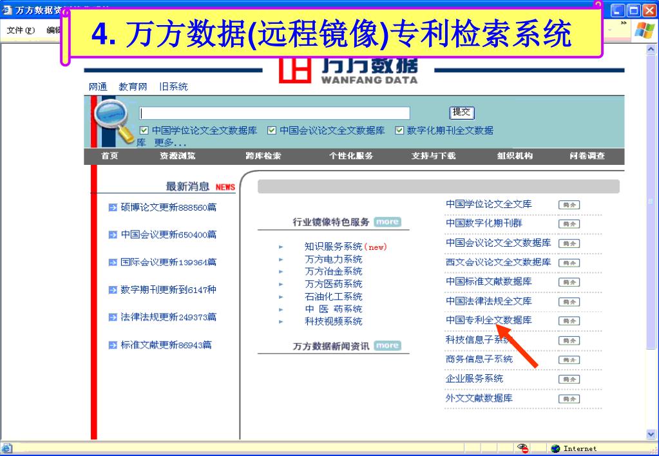
Task: Open the 网通 mirror link
Action: (98, 87)
